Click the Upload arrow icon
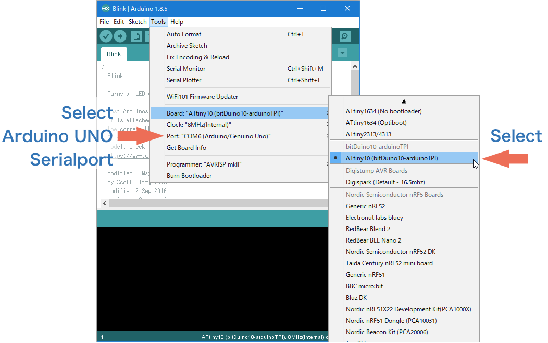 (120, 36)
